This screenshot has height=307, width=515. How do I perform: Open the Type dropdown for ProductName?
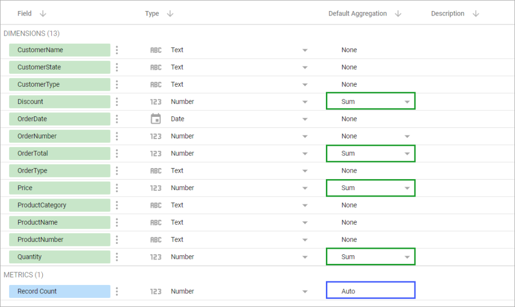[x=305, y=222]
